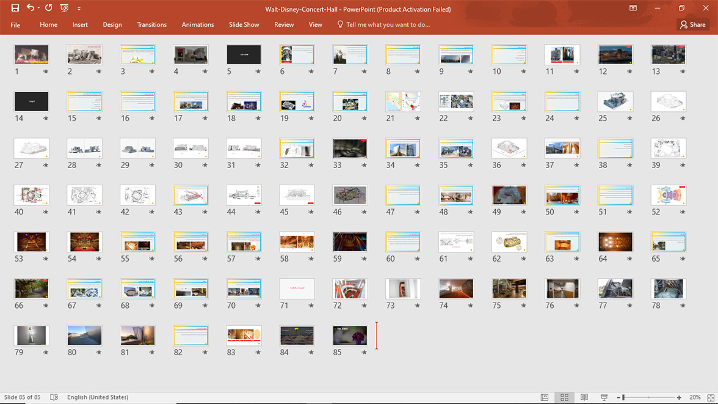Click the Undo arrow icon
Image resolution: width=718 pixels, height=404 pixels.
point(31,8)
